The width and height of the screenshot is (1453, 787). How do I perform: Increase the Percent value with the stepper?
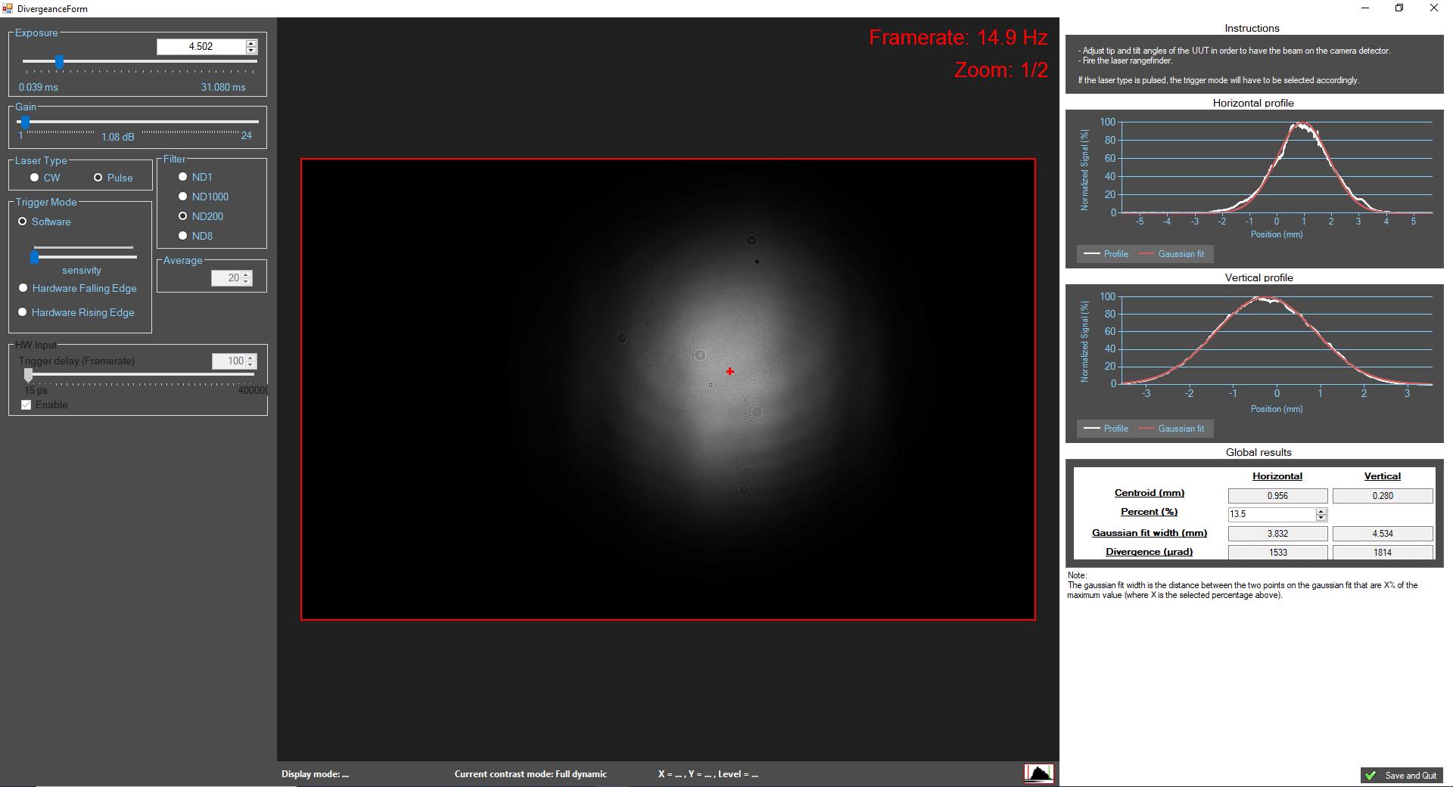pos(1321,510)
